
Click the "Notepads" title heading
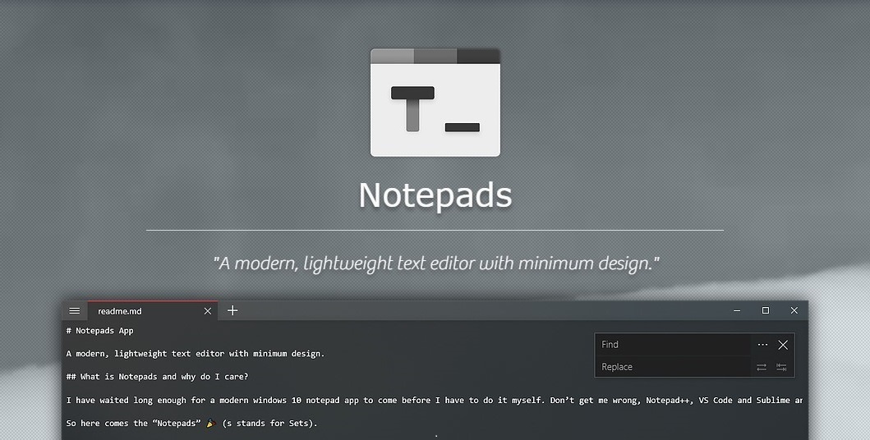pyautogui.click(x=435, y=195)
